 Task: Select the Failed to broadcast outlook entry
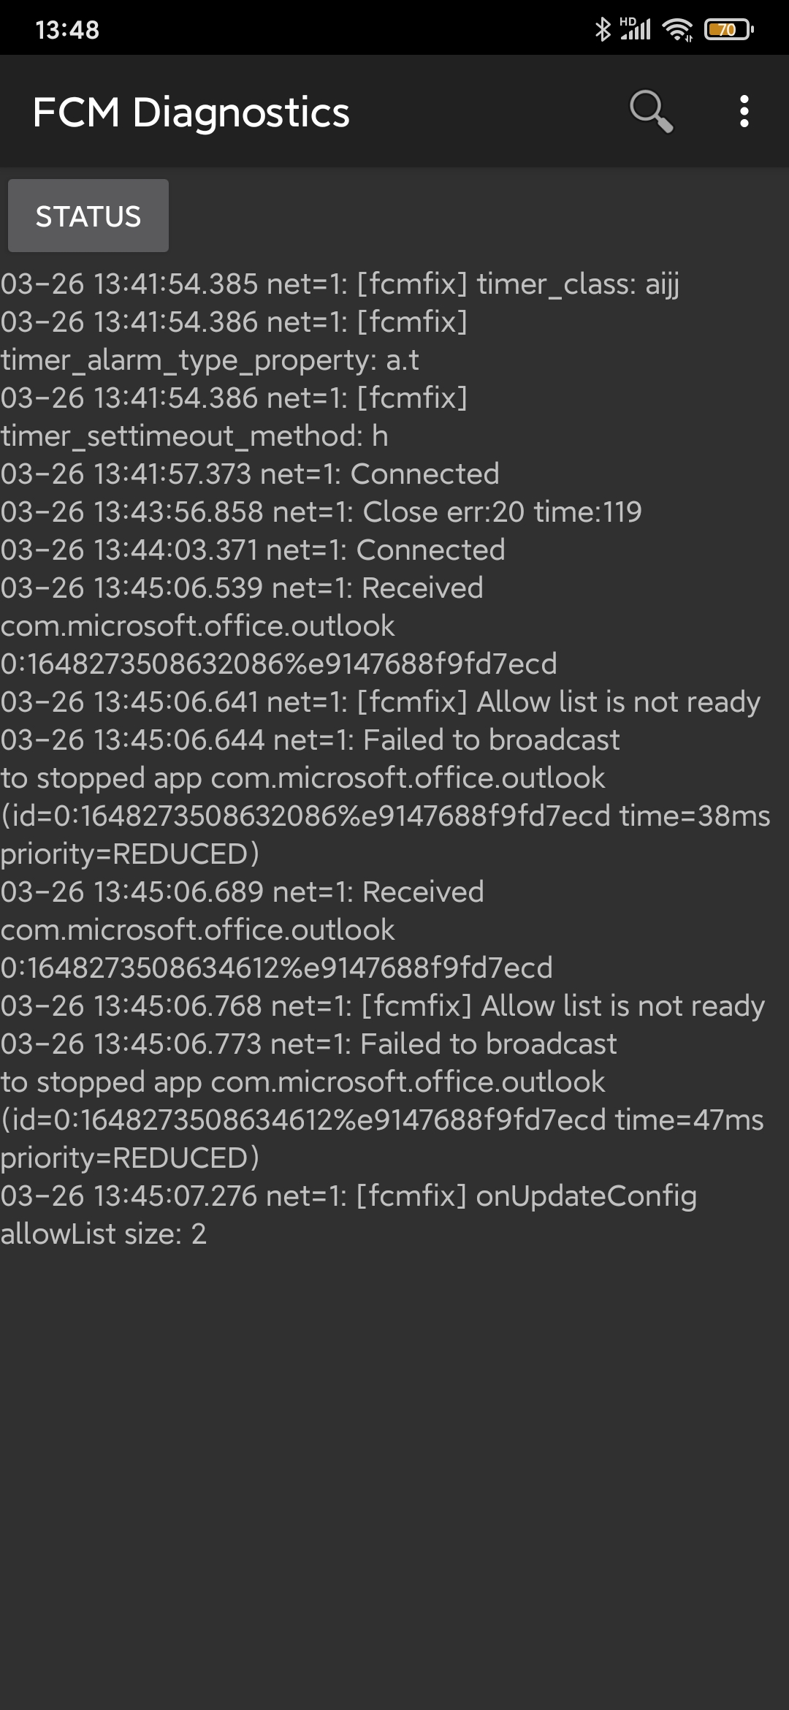tap(310, 740)
